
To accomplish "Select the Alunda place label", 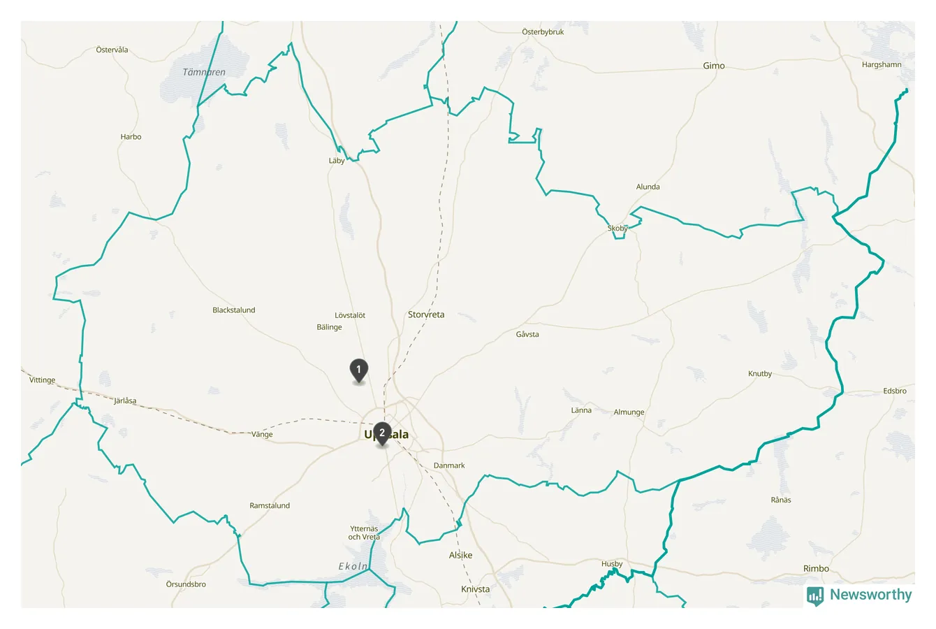I will [x=648, y=187].
